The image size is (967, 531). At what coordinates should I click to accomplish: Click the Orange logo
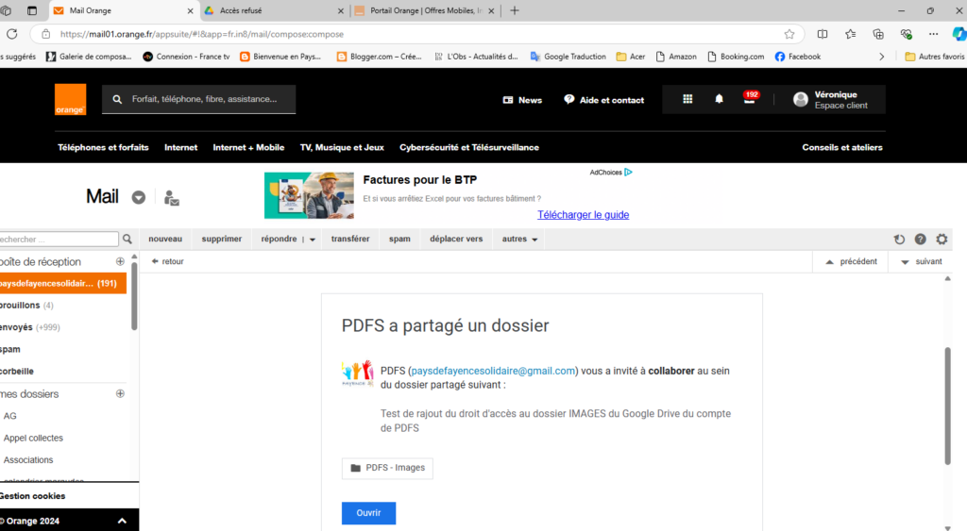(70, 99)
